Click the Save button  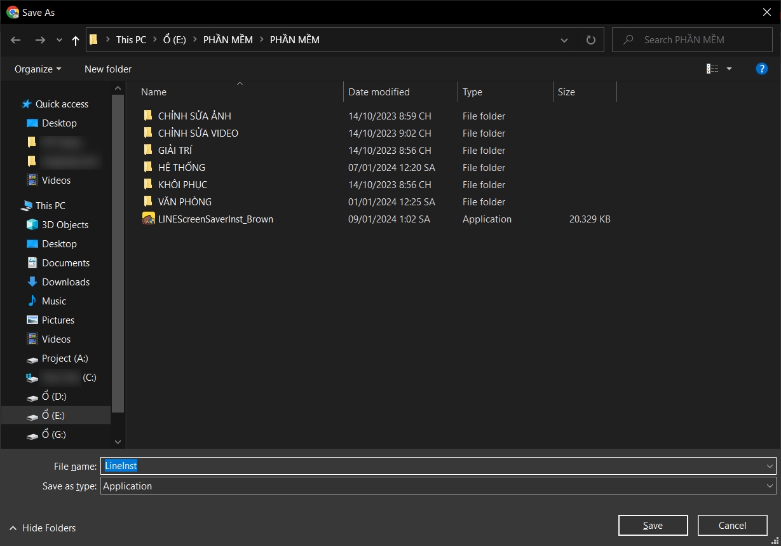[653, 525]
